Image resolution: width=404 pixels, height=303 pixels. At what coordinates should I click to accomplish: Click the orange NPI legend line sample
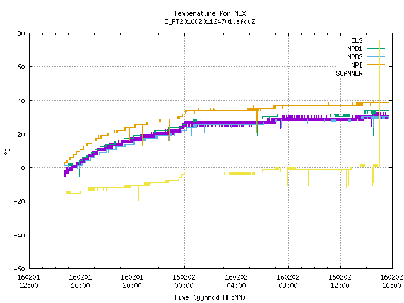(x=376, y=65)
